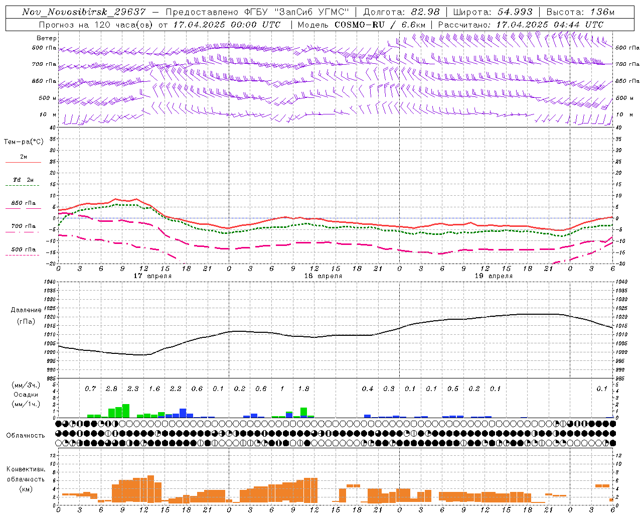
Task: Select the (мм/1ч.) unit label
Action: click(x=25, y=404)
